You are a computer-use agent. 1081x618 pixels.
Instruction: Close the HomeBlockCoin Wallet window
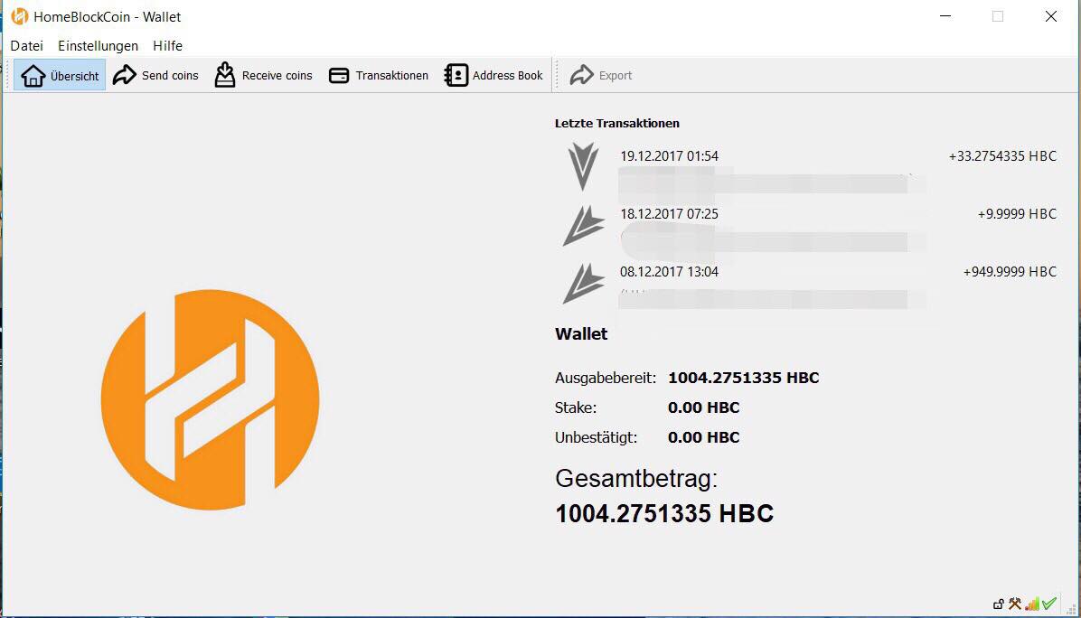(x=1050, y=16)
